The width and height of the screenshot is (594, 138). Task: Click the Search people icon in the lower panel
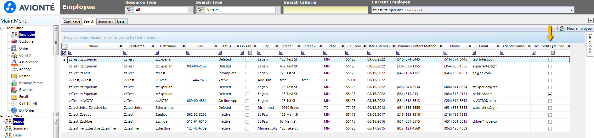8,121
